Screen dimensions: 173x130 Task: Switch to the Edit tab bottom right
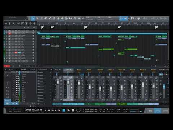(150, 111)
